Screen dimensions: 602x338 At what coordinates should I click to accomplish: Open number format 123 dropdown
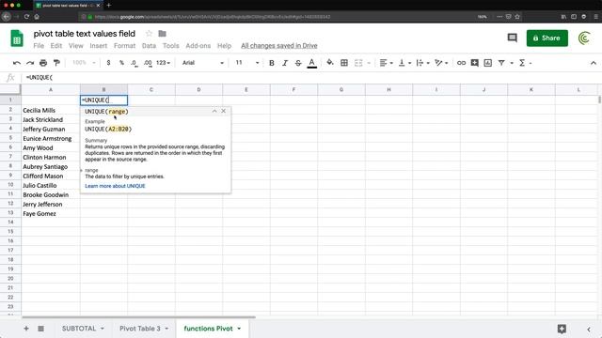(x=163, y=63)
